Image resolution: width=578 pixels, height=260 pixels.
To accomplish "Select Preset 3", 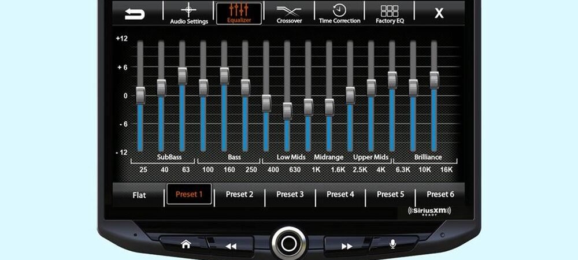I will coord(290,195).
